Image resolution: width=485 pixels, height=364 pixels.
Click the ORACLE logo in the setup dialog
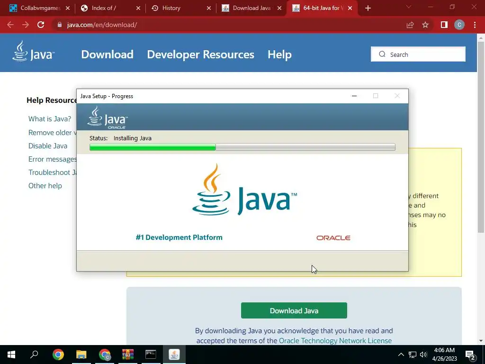333,238
